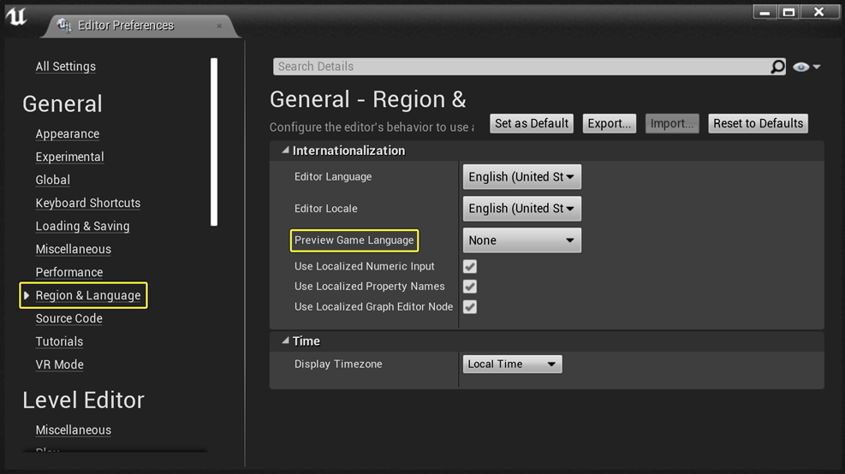
Task: Click the Editor Preferences tab icon
Action: (x=64, y=26)
